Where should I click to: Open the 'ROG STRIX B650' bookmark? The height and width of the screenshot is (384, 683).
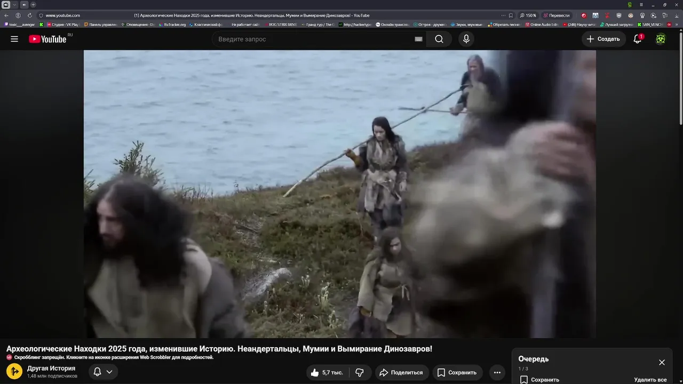(281, 25)
